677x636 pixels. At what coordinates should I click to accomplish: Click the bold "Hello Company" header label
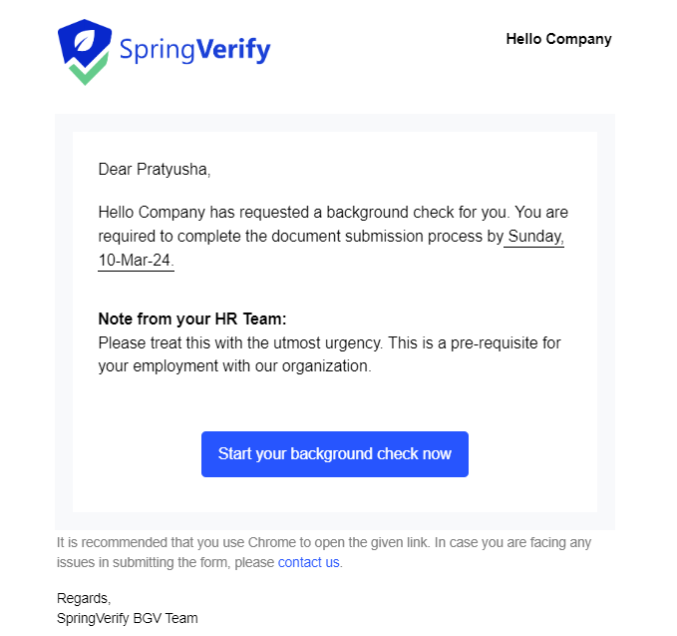pyautogui.click(x=558, y=40)
